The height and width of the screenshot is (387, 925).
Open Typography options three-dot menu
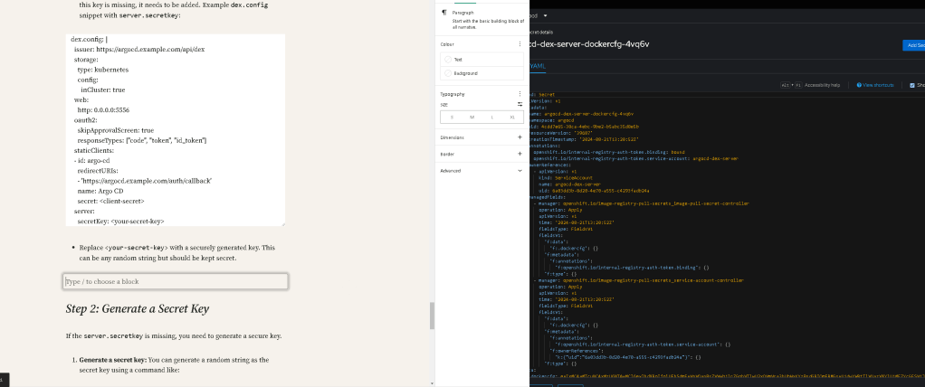pos(520,94)
